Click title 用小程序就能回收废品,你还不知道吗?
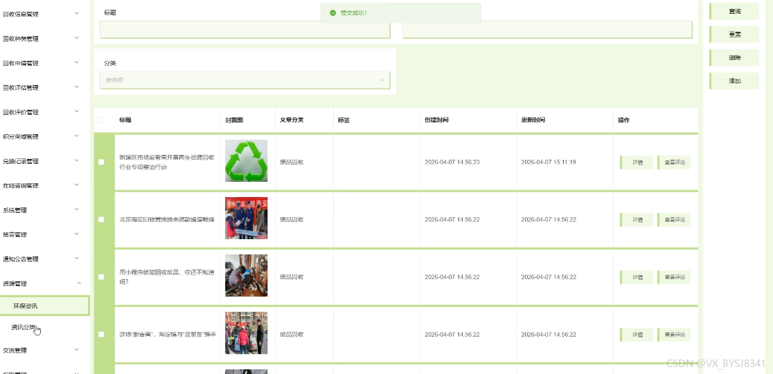The width and height of the screenshot is (773, 374). [x=167, y=277]
